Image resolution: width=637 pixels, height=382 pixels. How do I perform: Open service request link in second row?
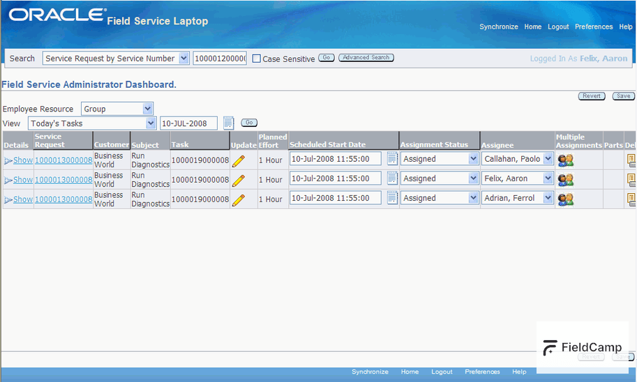tap(63, 180)
